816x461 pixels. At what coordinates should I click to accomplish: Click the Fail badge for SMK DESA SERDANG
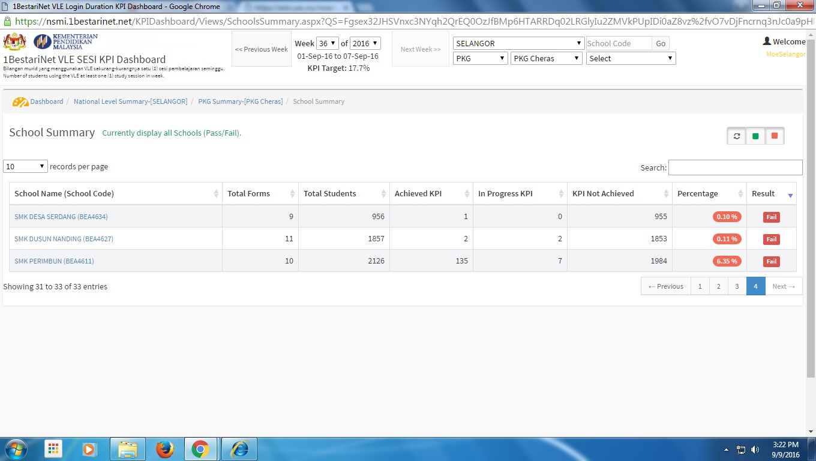pyautogui.click(x=772, y=217)
